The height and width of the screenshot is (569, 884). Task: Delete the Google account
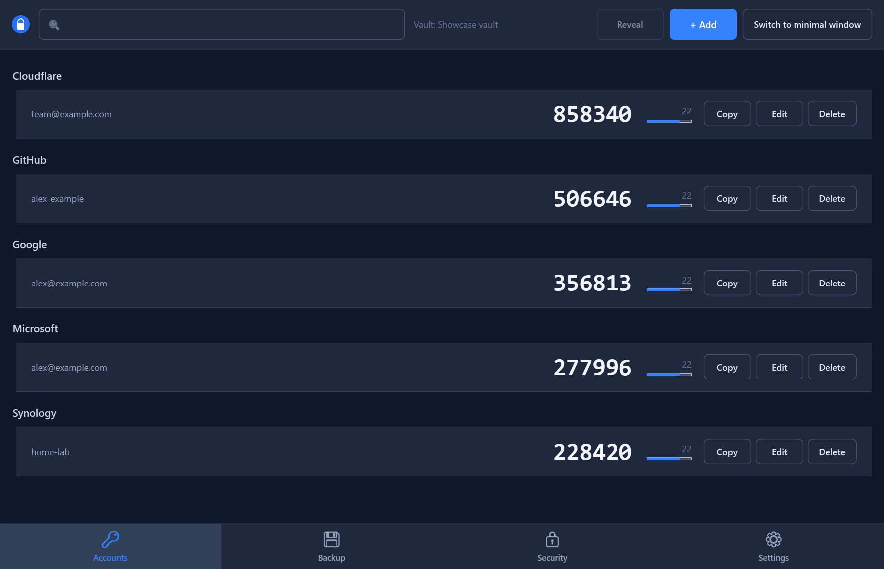click(832, 283)
